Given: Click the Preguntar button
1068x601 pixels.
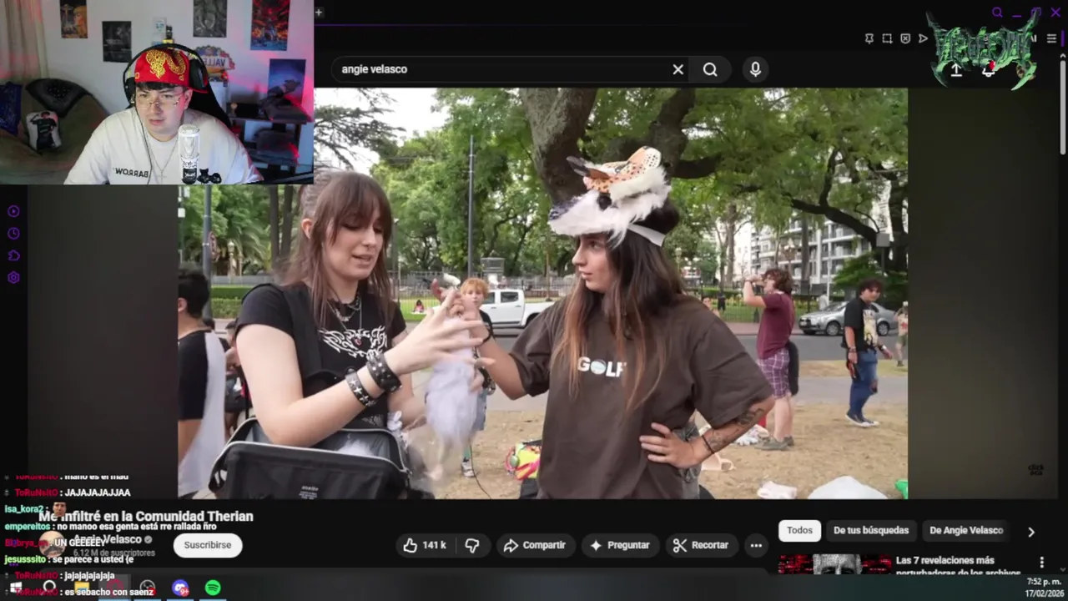Looking at the screenshot, I should [620, 545].
